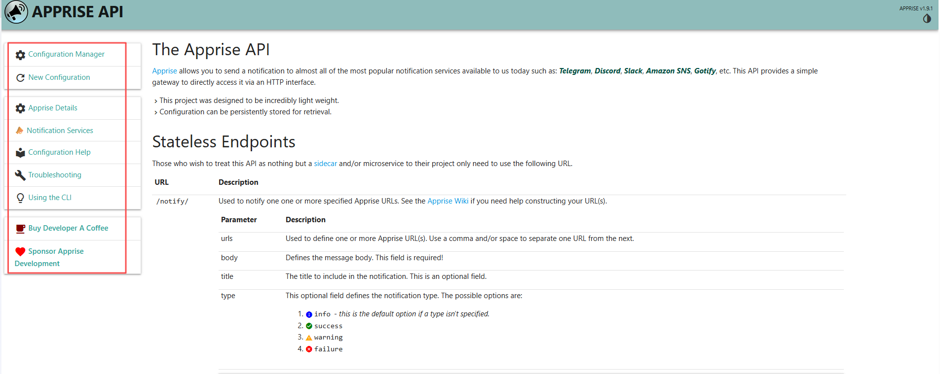This screenshot has height=374, width=940.
Task: Click the orange warning triangle icon
Action: [x=309, y=338]
